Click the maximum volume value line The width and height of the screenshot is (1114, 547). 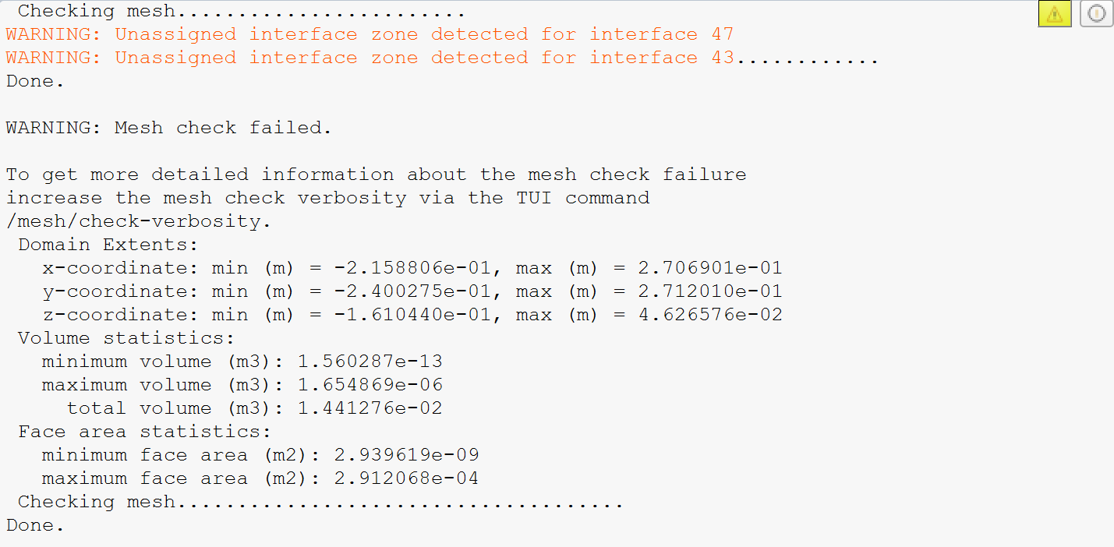coord(242,385)
